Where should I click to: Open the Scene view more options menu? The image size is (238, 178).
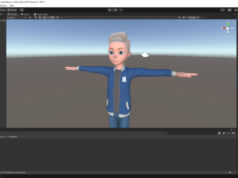pyautogui.click(x=234, y=14)
